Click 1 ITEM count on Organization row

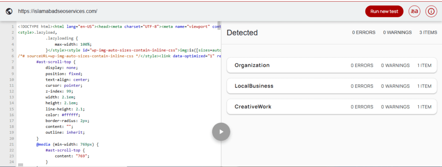click(424, 65)
